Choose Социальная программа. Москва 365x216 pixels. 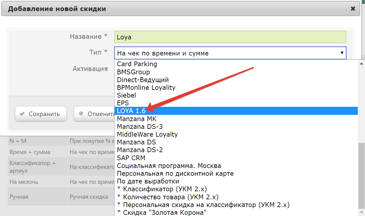click(x=236, y=165)
